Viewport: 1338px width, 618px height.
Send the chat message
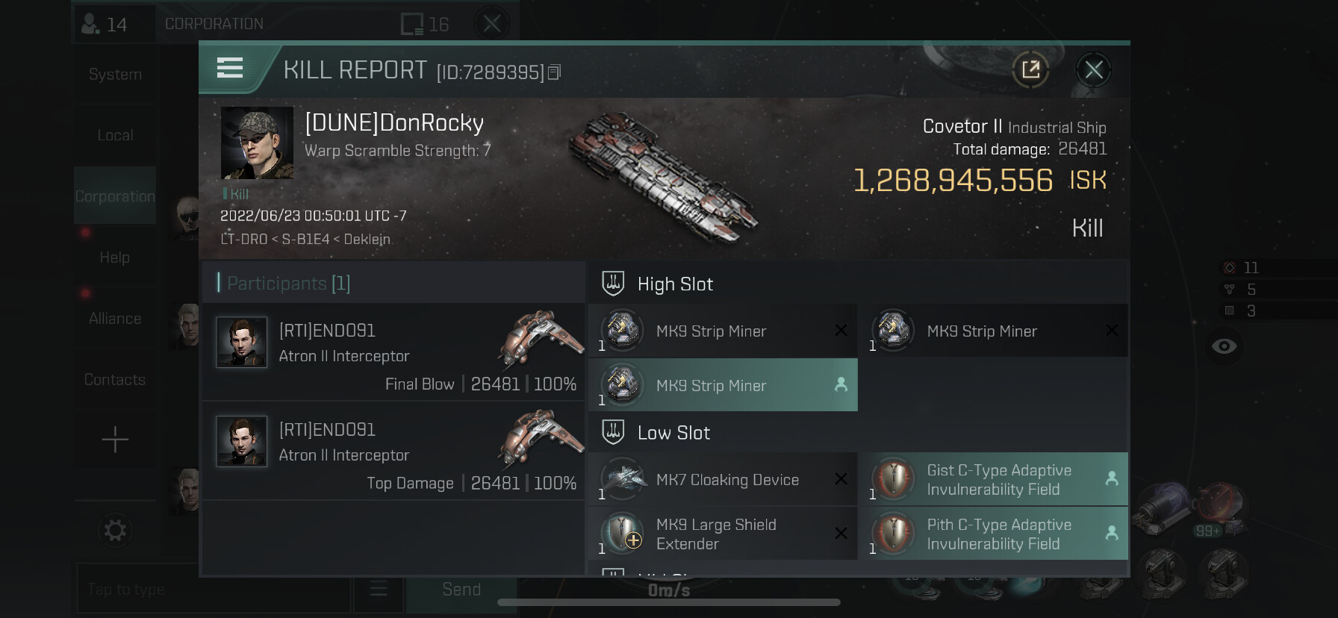pyautogui.click(x=461, y=590)
